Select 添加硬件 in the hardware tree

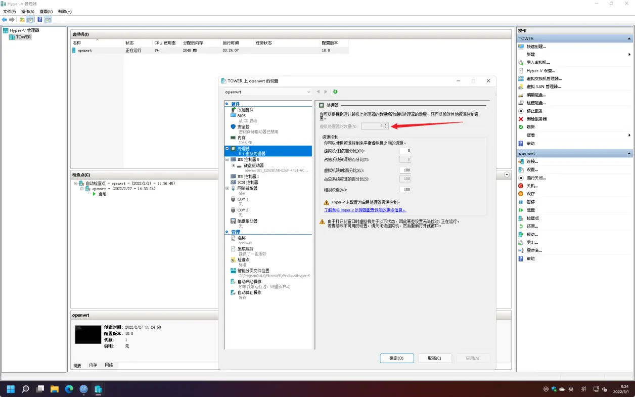[246, 110]
